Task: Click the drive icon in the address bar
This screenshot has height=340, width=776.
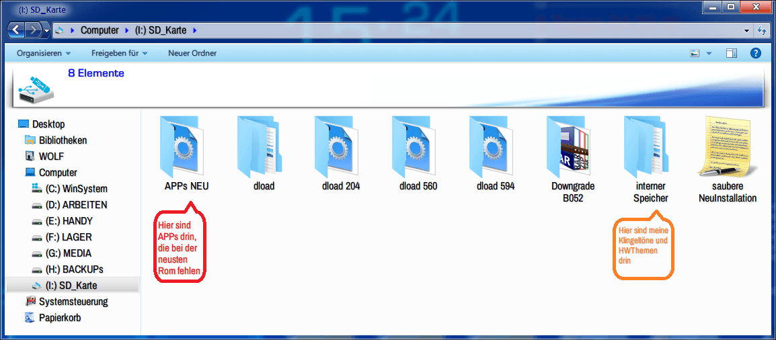Action: click(59, 31)
